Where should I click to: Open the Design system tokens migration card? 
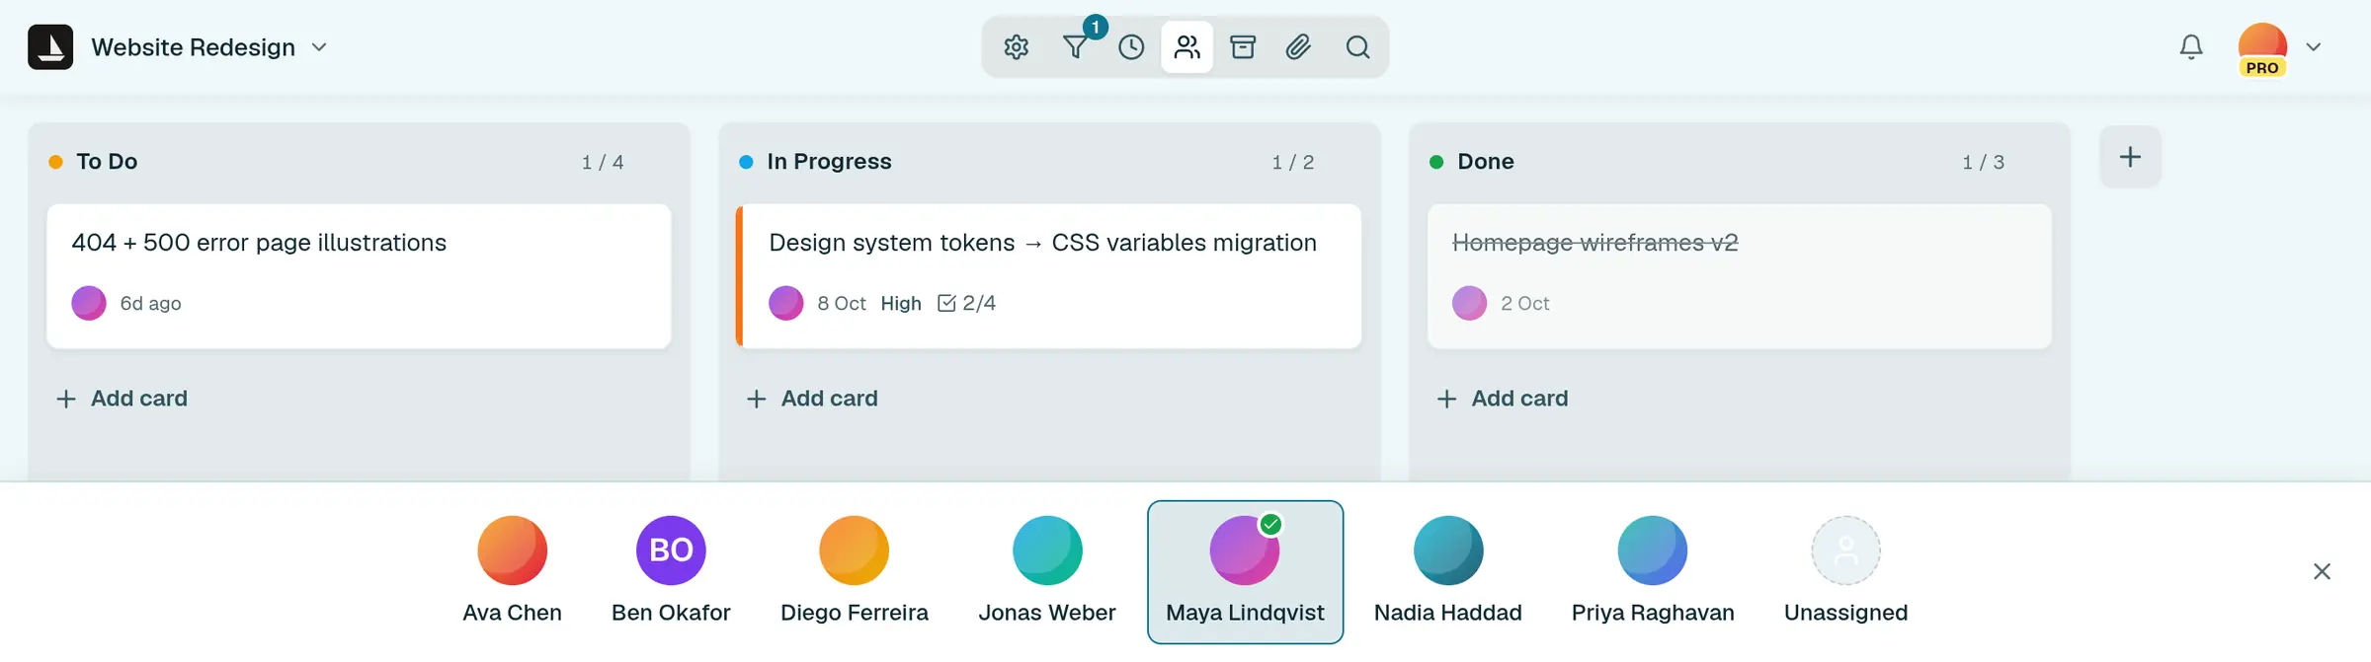(x=1049, y=276)
